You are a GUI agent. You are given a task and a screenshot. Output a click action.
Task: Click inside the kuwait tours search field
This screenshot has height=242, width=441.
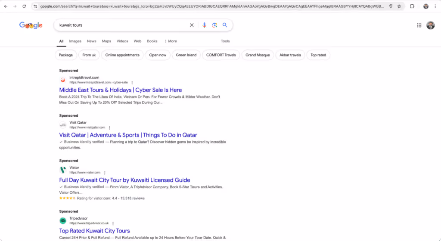121,25
